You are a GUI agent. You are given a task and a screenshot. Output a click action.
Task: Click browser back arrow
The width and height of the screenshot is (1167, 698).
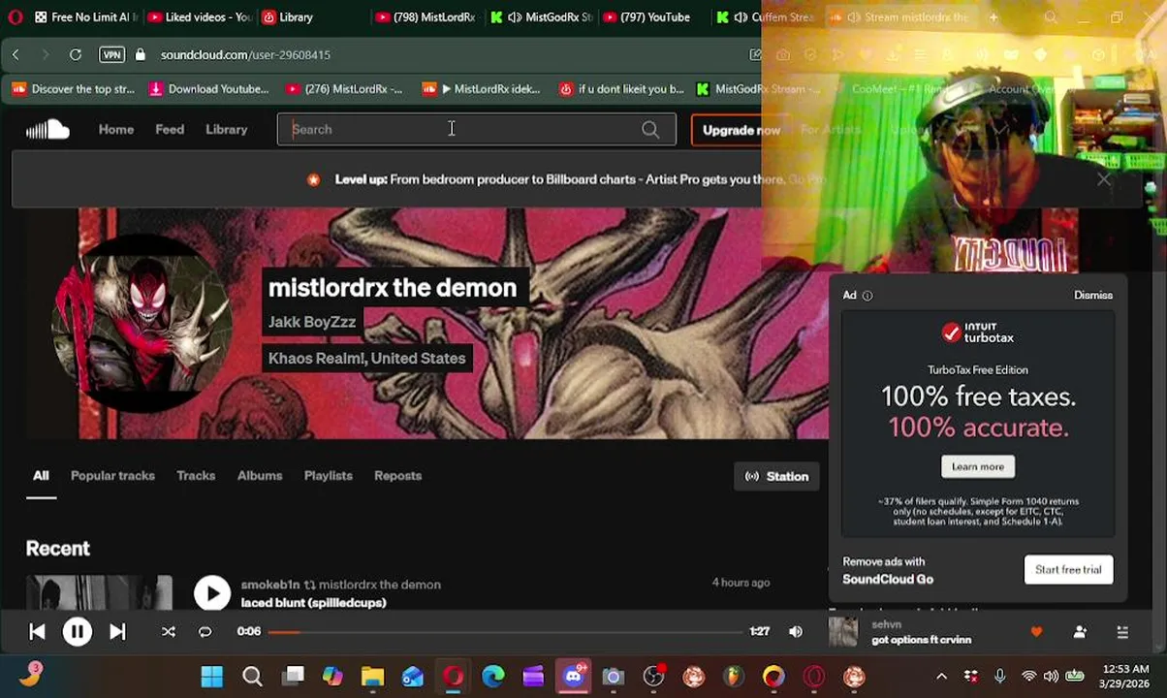(x=16, y=54)
